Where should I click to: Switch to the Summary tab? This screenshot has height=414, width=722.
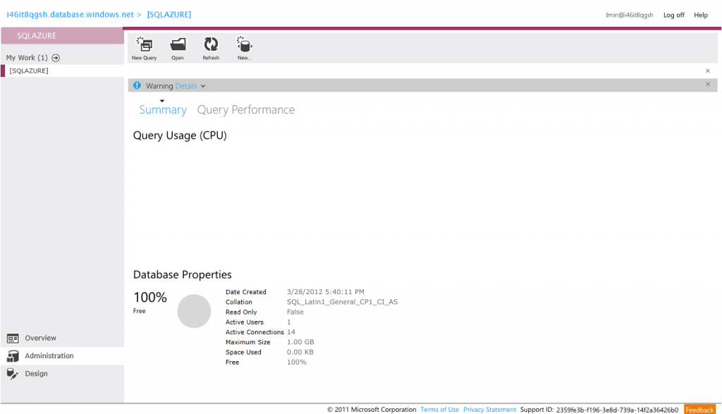(x=163, y=109)
